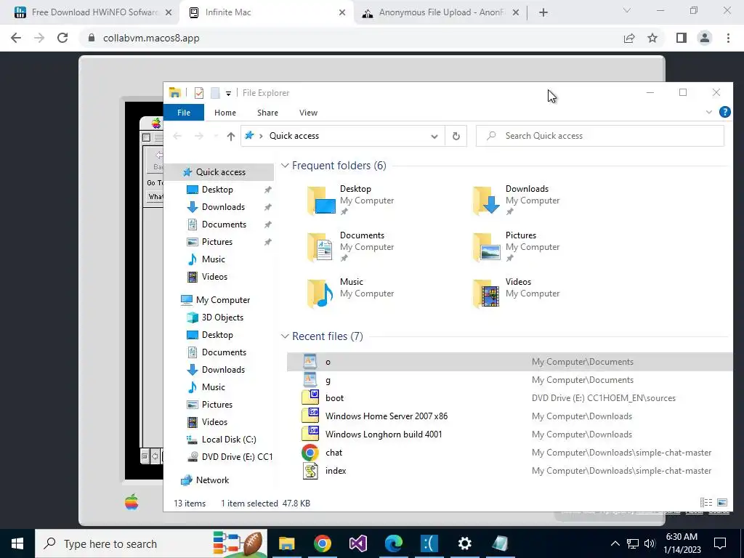Select Videos under Quick access
The width and height of the screenshot is (744, 558).
[x=214, y=277]
